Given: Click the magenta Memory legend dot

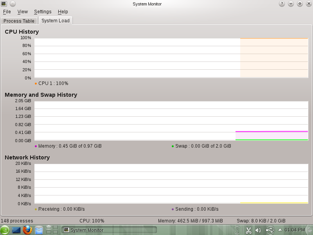Looking at the screenshot, I should 36,146.
